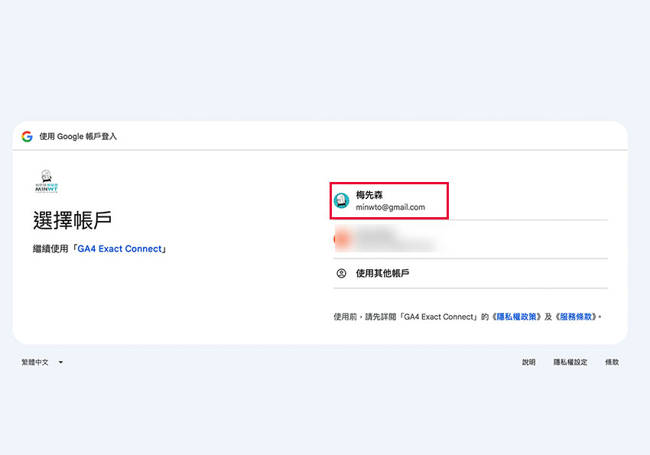The width and height of the screenshot is (650, 455).
Task: Click the 說明 help footer link
Action: tap(528, 362)
